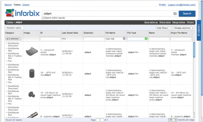
Task: Click ID '15 - #4-40unc 2a round head machine screw'
Action: (50, 95)
